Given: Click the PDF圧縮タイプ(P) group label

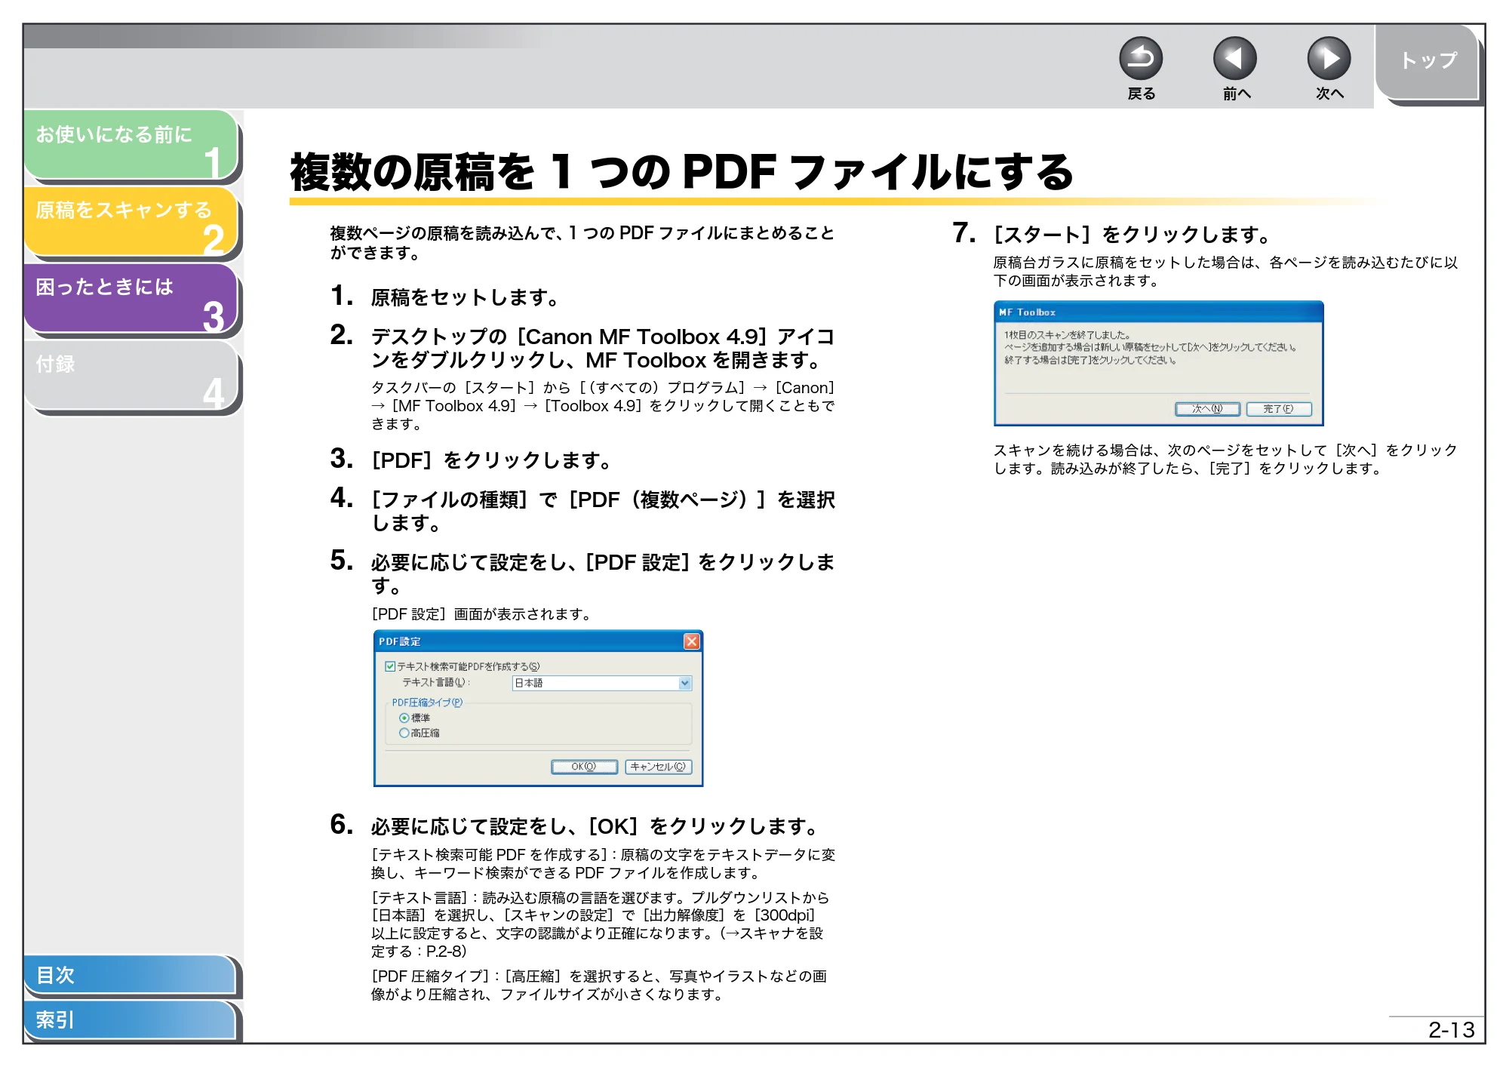Looking at the screenshot, I should [x=427, y=703].
